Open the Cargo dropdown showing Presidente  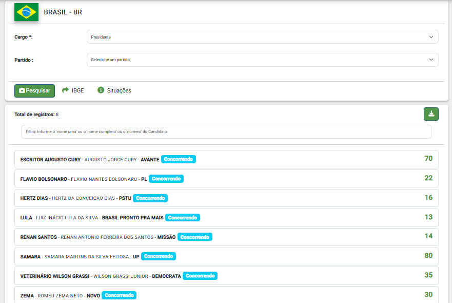coord(262,37)
